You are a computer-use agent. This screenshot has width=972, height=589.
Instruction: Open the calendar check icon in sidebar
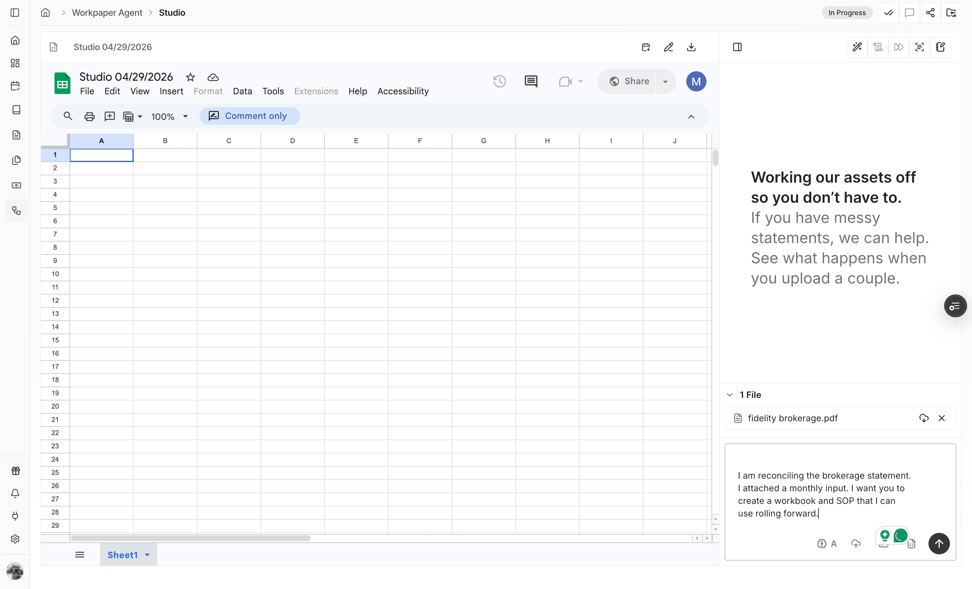(x=15, y=86)
